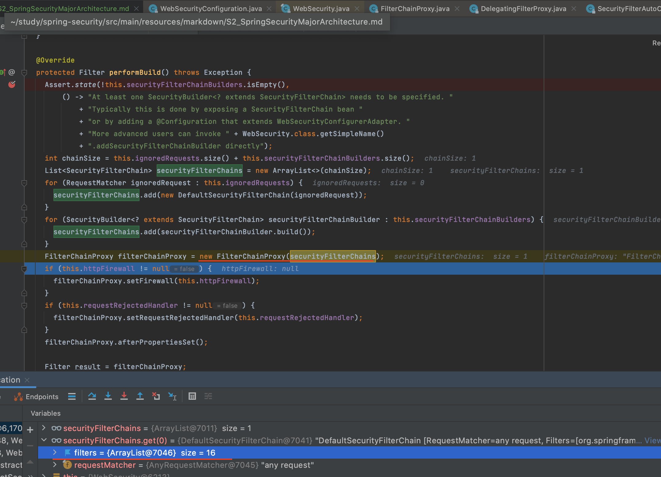
Task: Switch to FilterChainProxy.java tab
Action: [414, 9]
